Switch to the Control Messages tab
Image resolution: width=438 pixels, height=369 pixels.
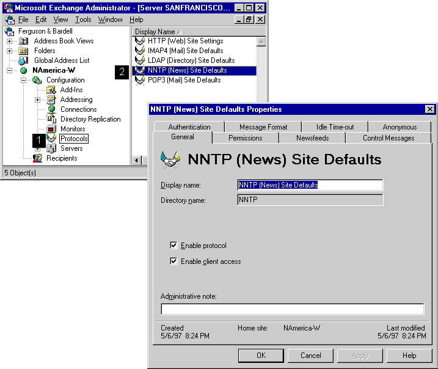point(389,138)
